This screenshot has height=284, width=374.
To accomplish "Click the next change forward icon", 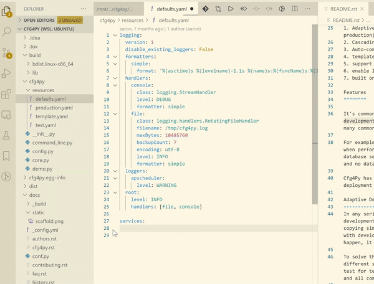I will pyautogui.click(x=269, y=9).
